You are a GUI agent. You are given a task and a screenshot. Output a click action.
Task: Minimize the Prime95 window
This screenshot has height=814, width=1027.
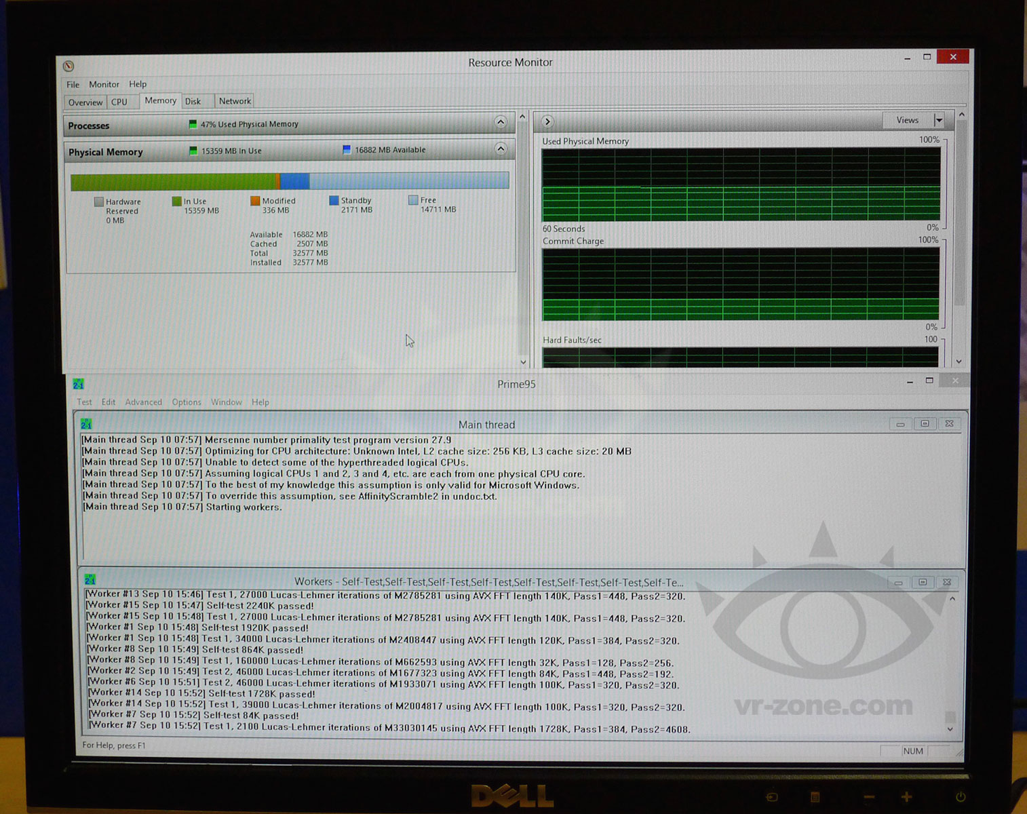pos(910,383)
